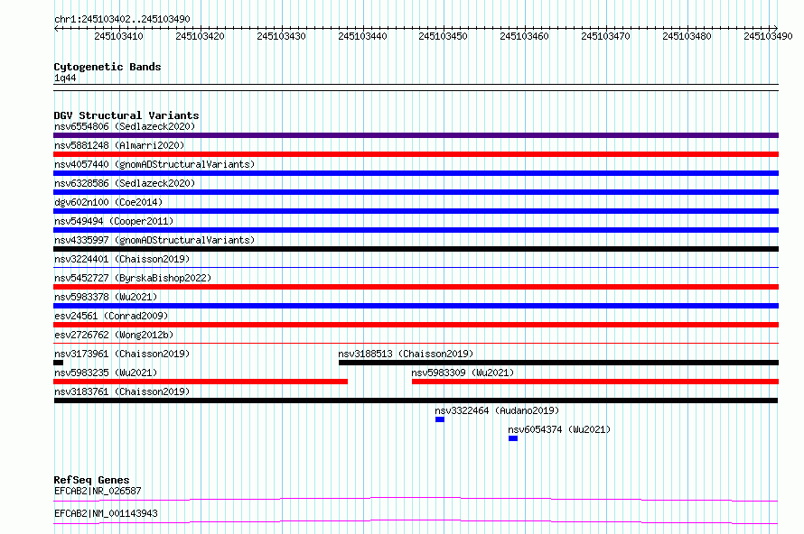The height and width of the screenshot is (534, 804).
Task: Select the magenta EFCAB2|NR_026587 transcript line
Action: [416, 499]
